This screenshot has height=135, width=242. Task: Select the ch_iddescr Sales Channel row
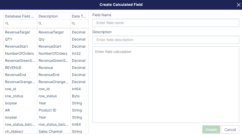[46, 131]
